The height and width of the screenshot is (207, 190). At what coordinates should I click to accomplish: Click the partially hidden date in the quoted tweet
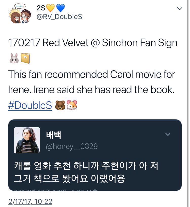pyautogui.click(x=56, y=190)
